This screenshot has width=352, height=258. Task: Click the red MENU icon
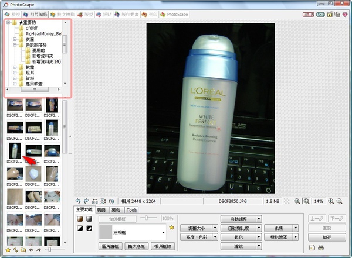click(x=308, y=14)
